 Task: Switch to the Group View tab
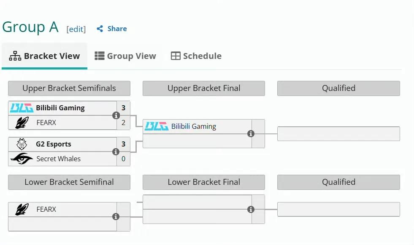click(x=125, y=56)
